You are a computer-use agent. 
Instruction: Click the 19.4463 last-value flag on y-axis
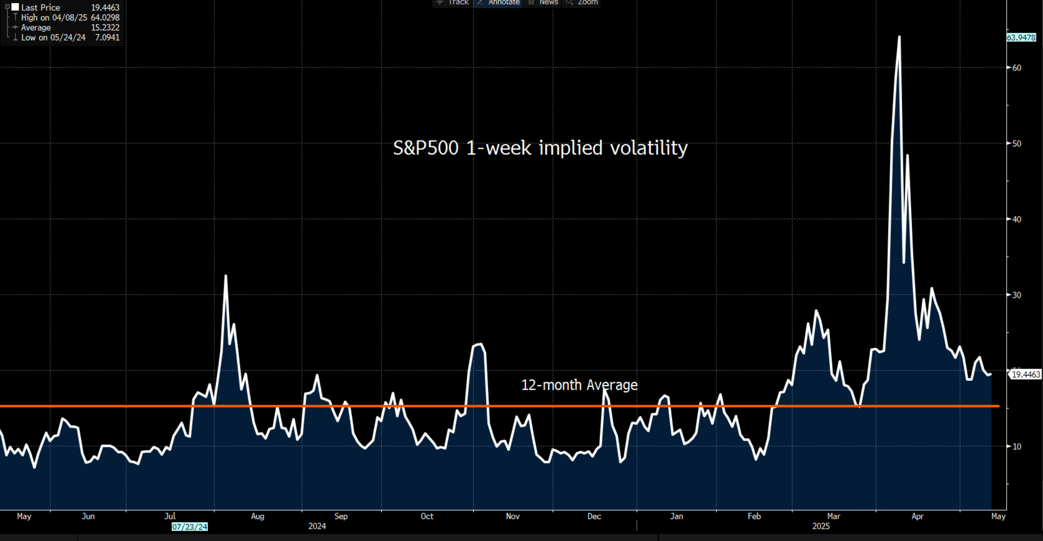[1026, 375]
